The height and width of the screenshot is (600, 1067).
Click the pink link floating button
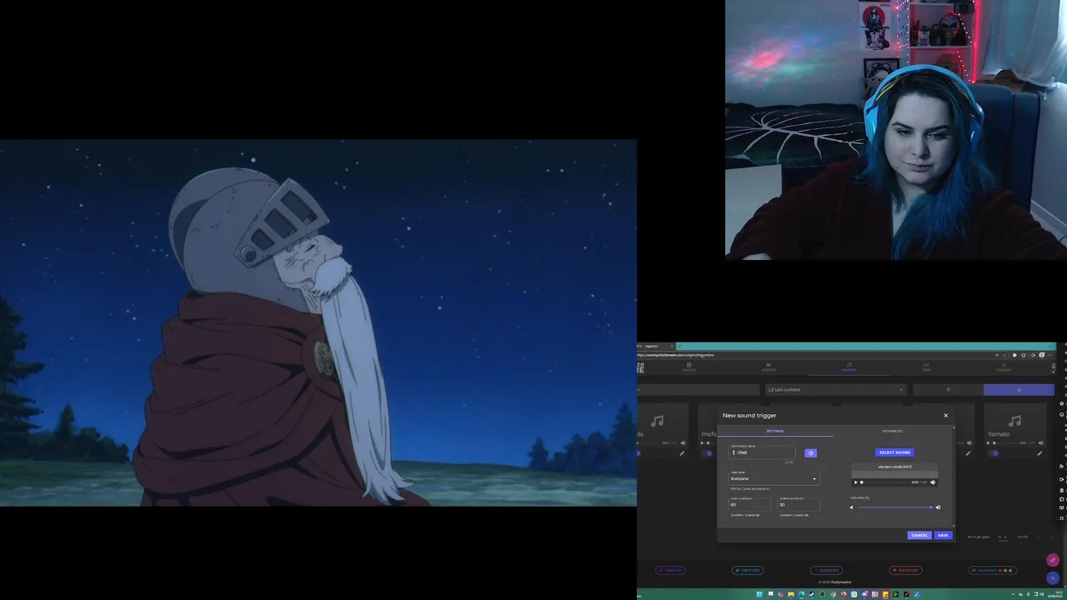(1053, 559)
